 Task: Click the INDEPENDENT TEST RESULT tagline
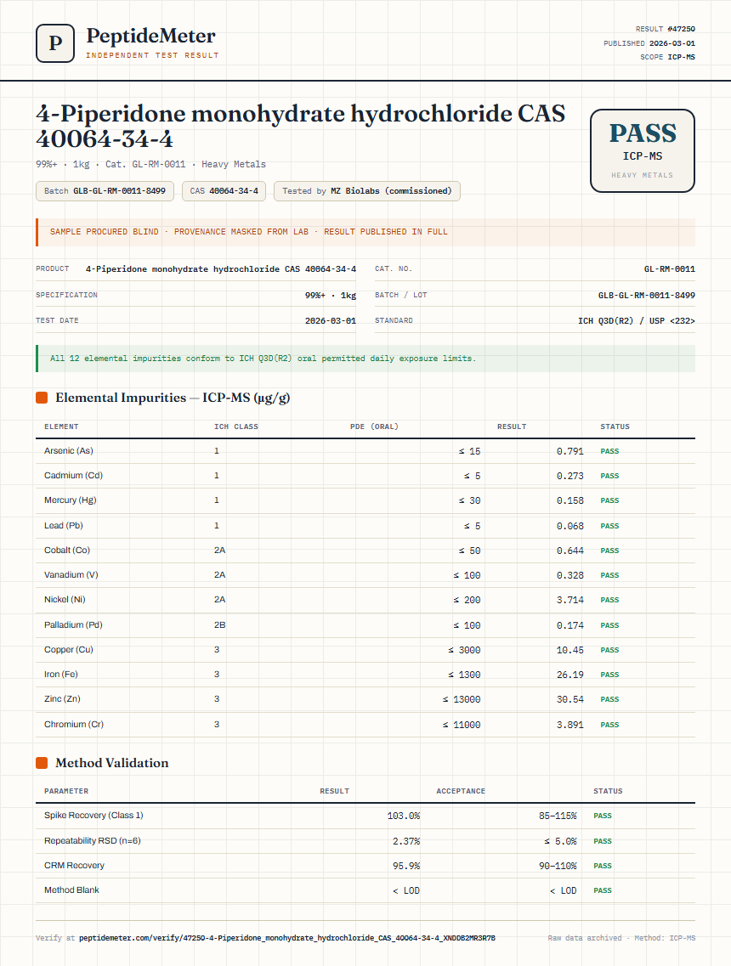[152, 55]
